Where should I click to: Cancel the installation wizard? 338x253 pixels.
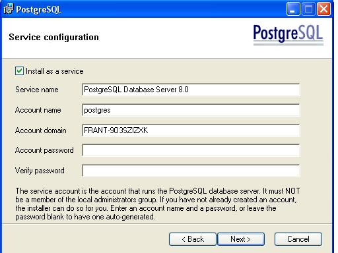click(x=298, y=239)
